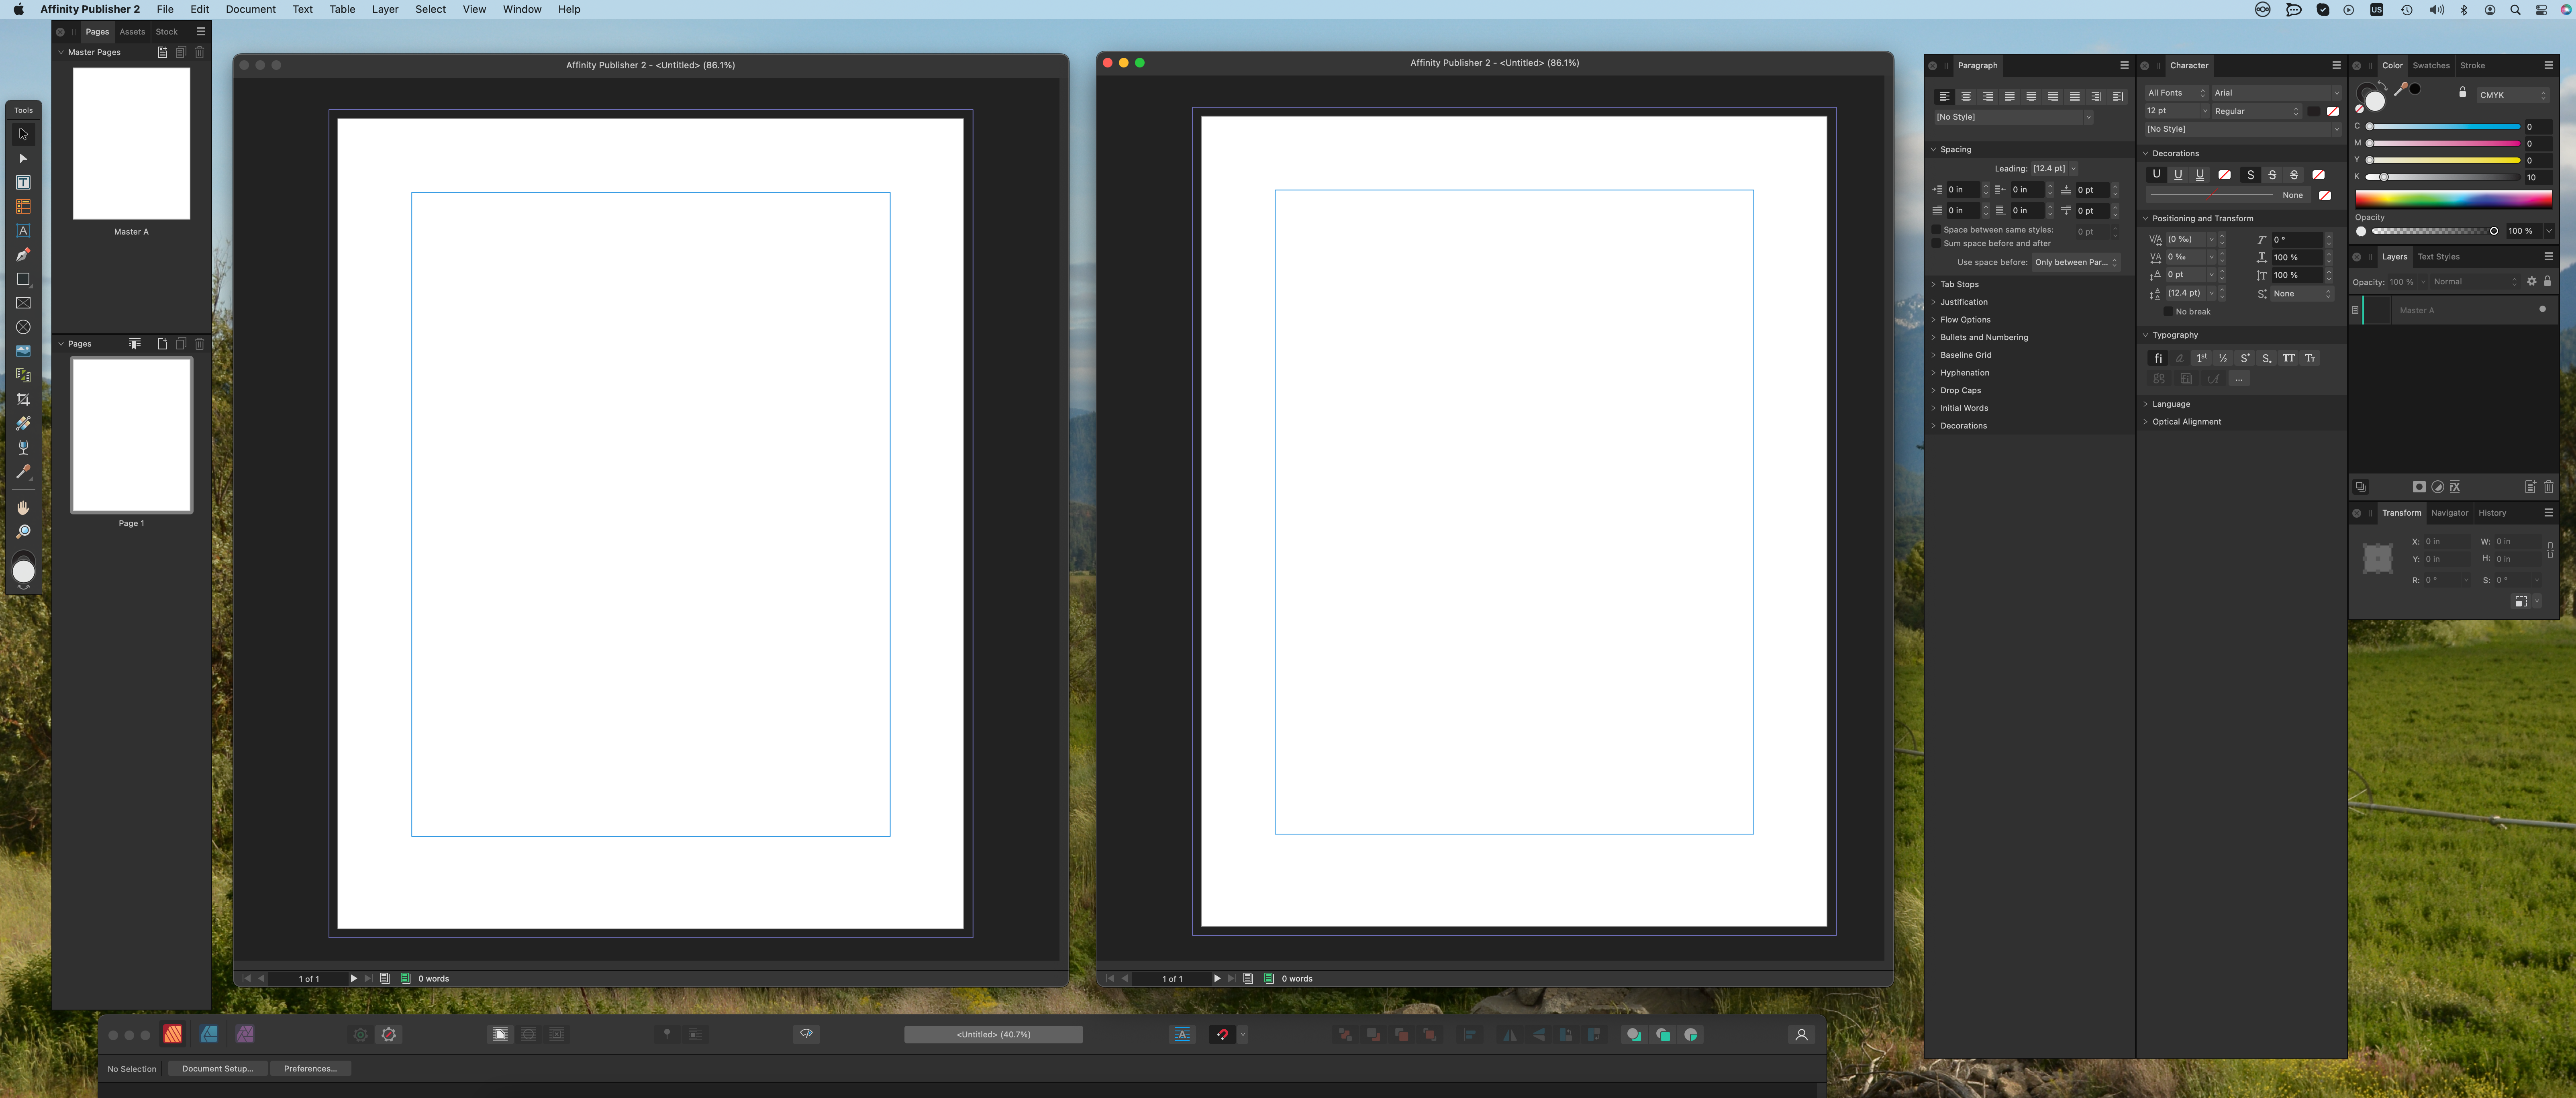Open the Table menu
Image resolution: width=2576 pixels, height=1098 pixels.
[x=342, y=9]
